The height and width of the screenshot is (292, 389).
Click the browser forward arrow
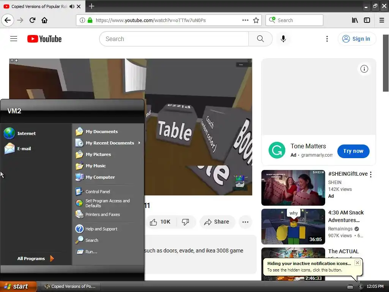[20, 20]
